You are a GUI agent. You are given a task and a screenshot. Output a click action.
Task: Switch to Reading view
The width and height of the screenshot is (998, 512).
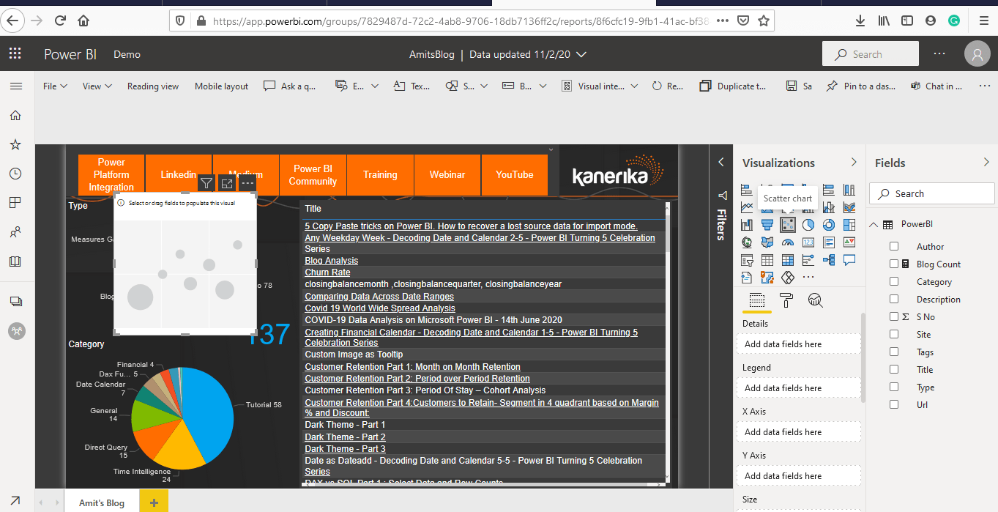(153, 86)
